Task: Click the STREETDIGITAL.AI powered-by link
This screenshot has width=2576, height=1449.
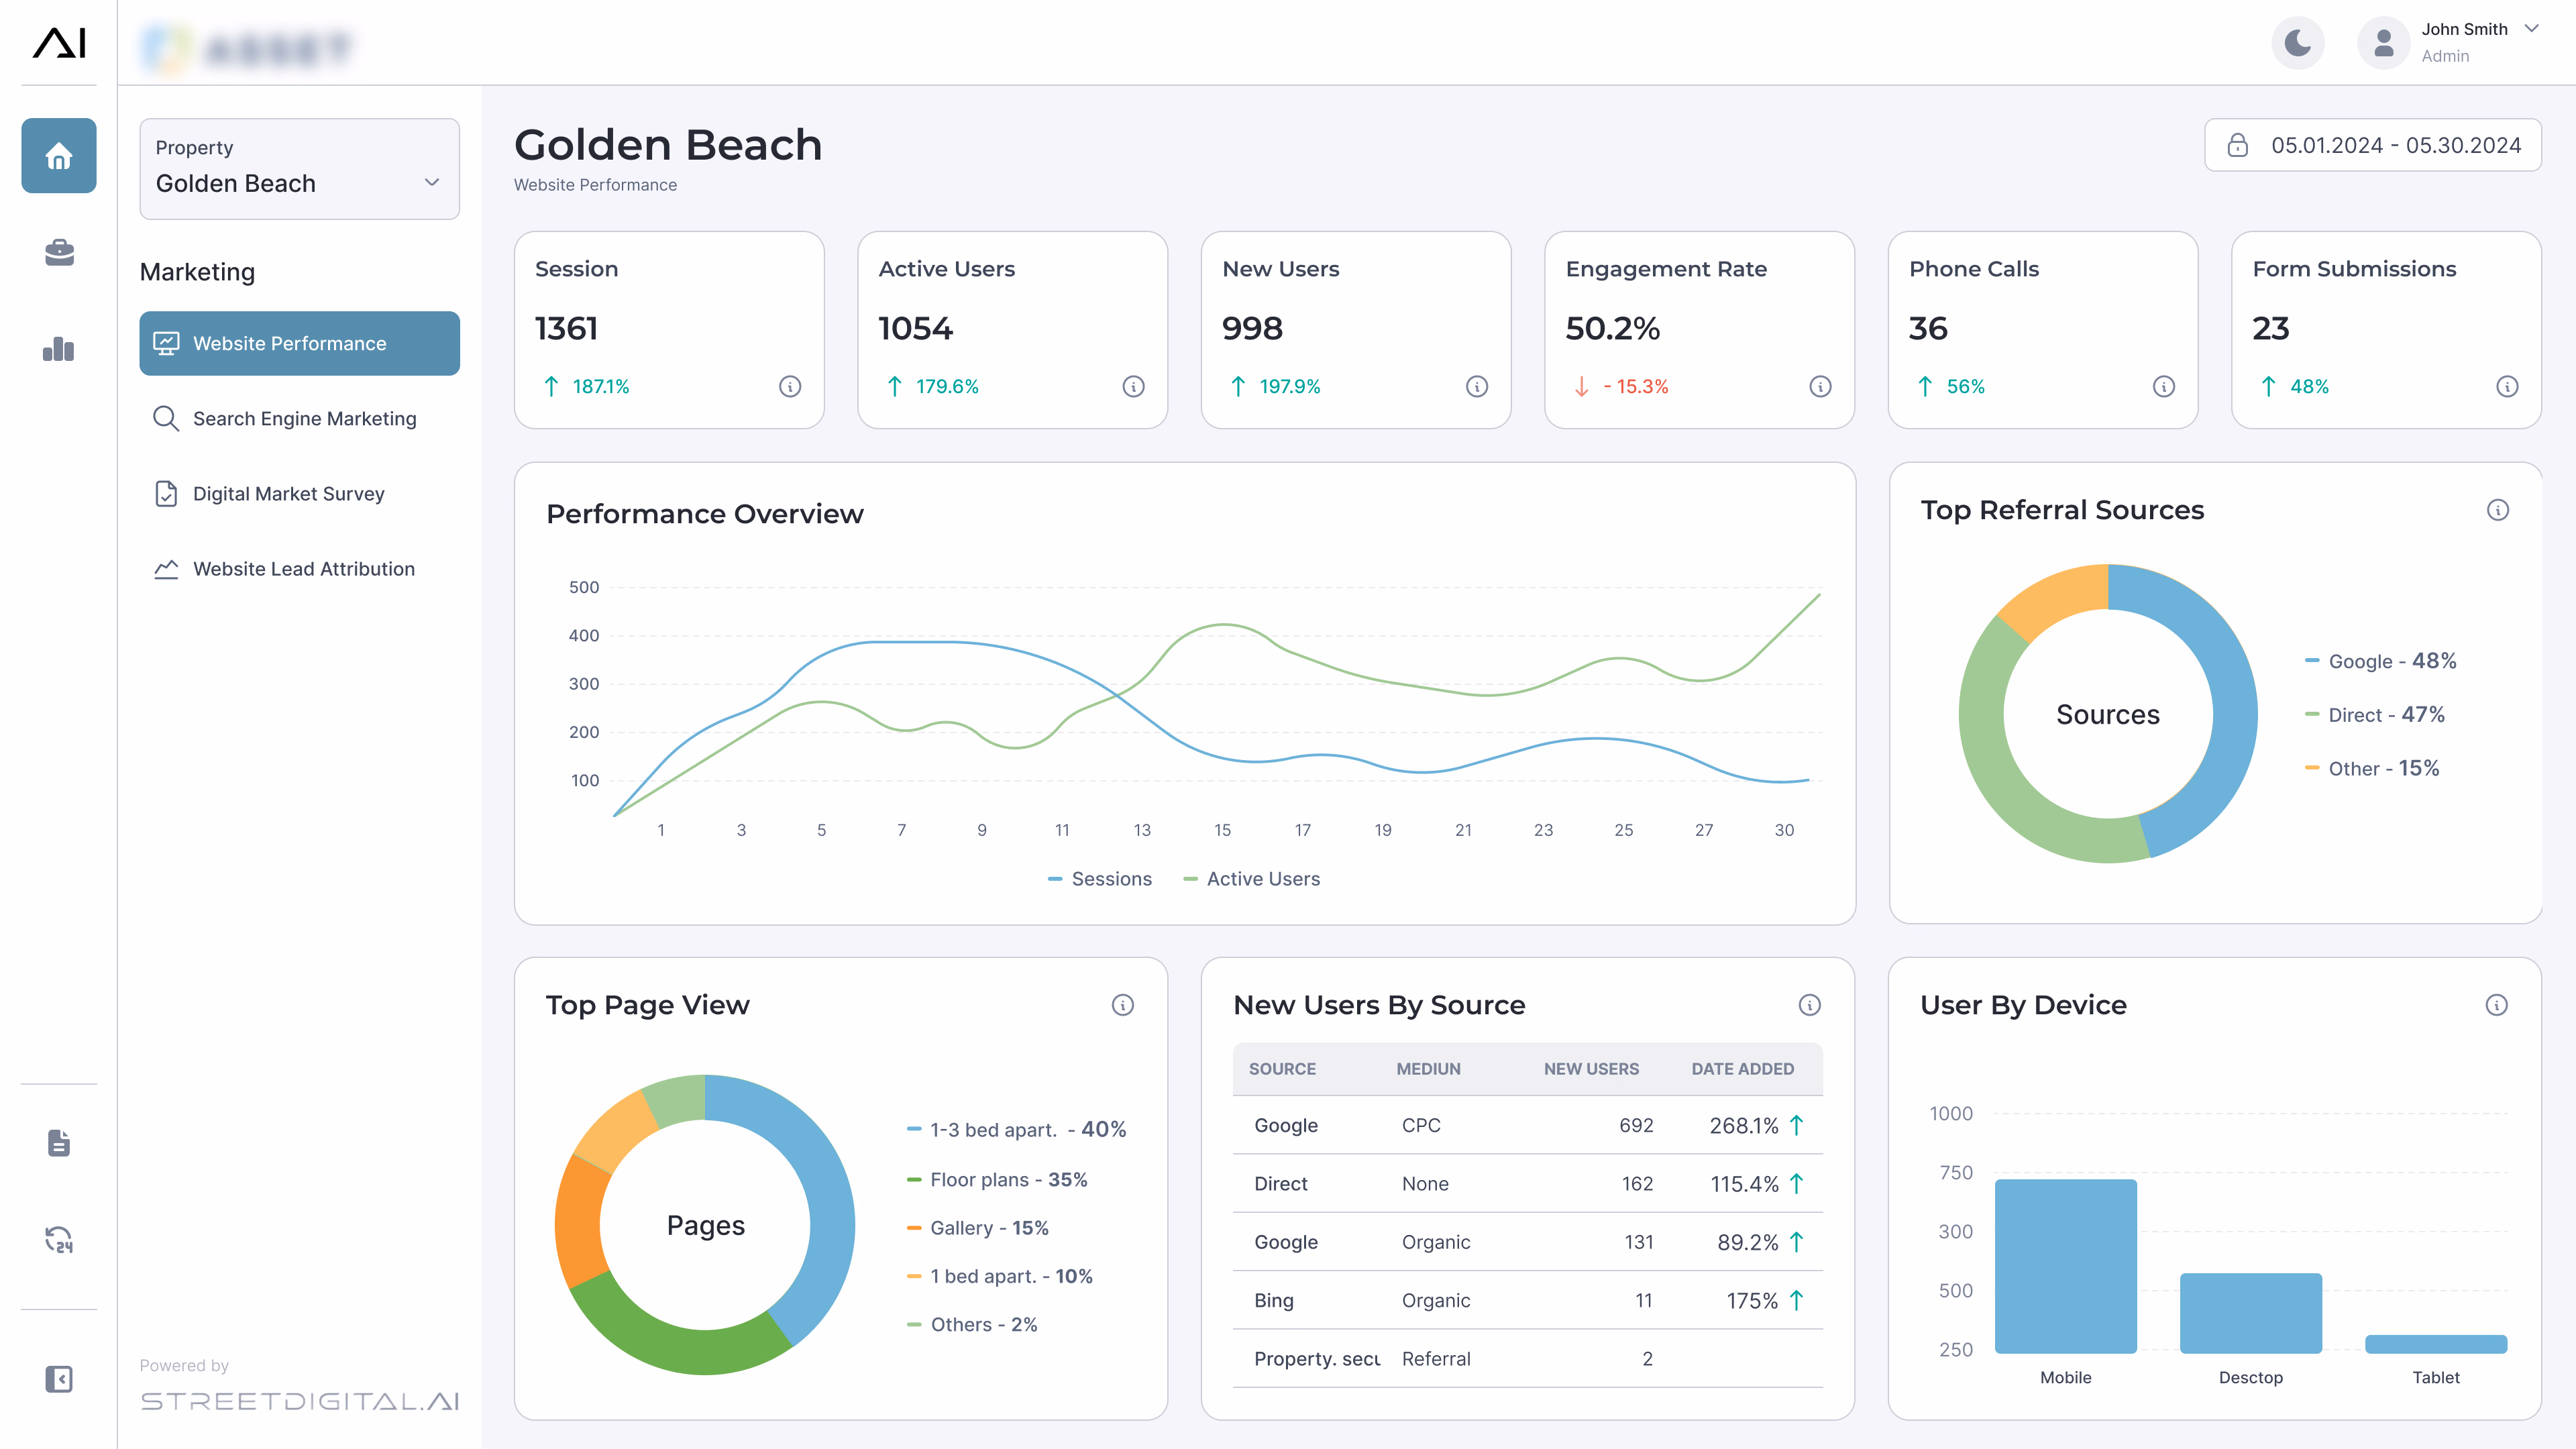Action: click(300, 1401)
